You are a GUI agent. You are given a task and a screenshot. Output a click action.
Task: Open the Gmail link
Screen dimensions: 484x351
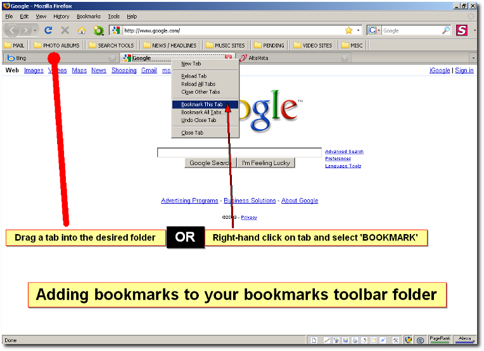[x=149, y=70]
